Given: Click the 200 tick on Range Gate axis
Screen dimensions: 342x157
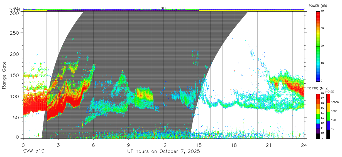Looking at the screenshot, I should [x=15, y=54].
